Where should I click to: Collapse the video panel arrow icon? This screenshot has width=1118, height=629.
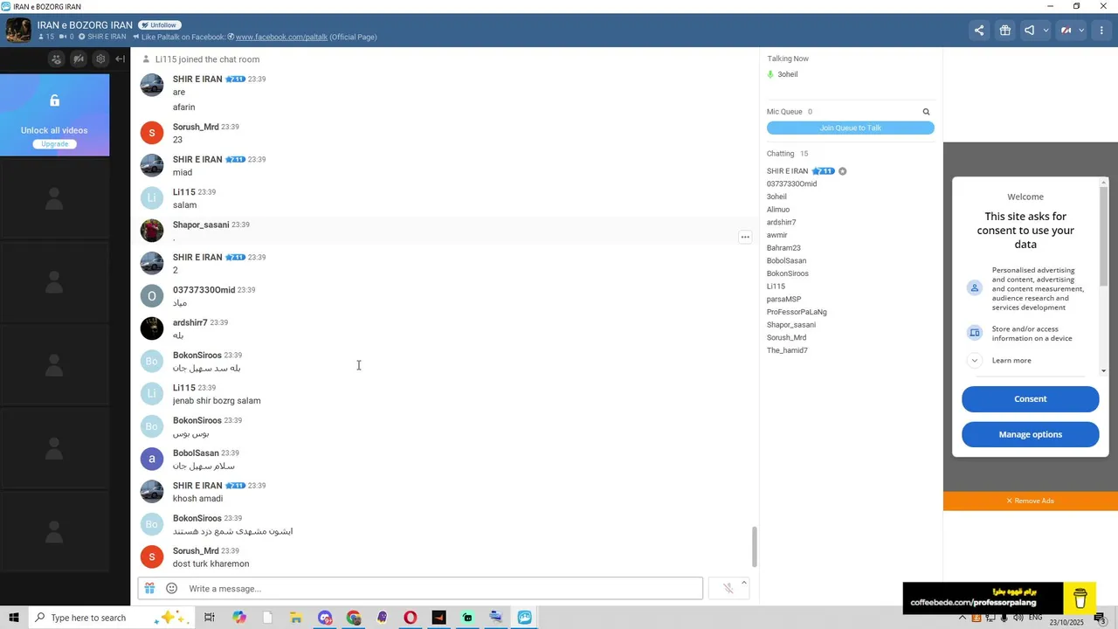(x=121, y=59)
